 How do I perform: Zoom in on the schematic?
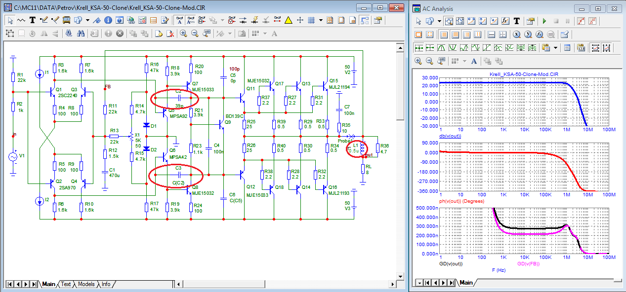pos(183,34)
